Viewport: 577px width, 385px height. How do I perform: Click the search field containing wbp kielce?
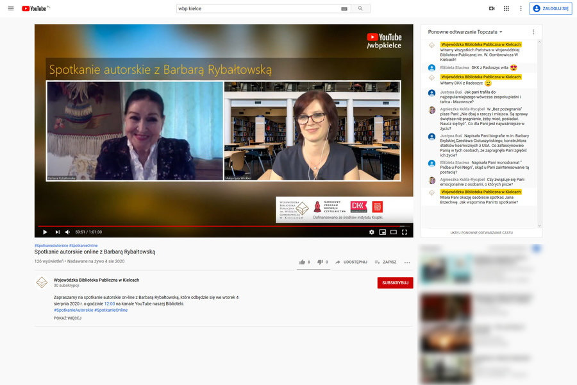(259, 8)
